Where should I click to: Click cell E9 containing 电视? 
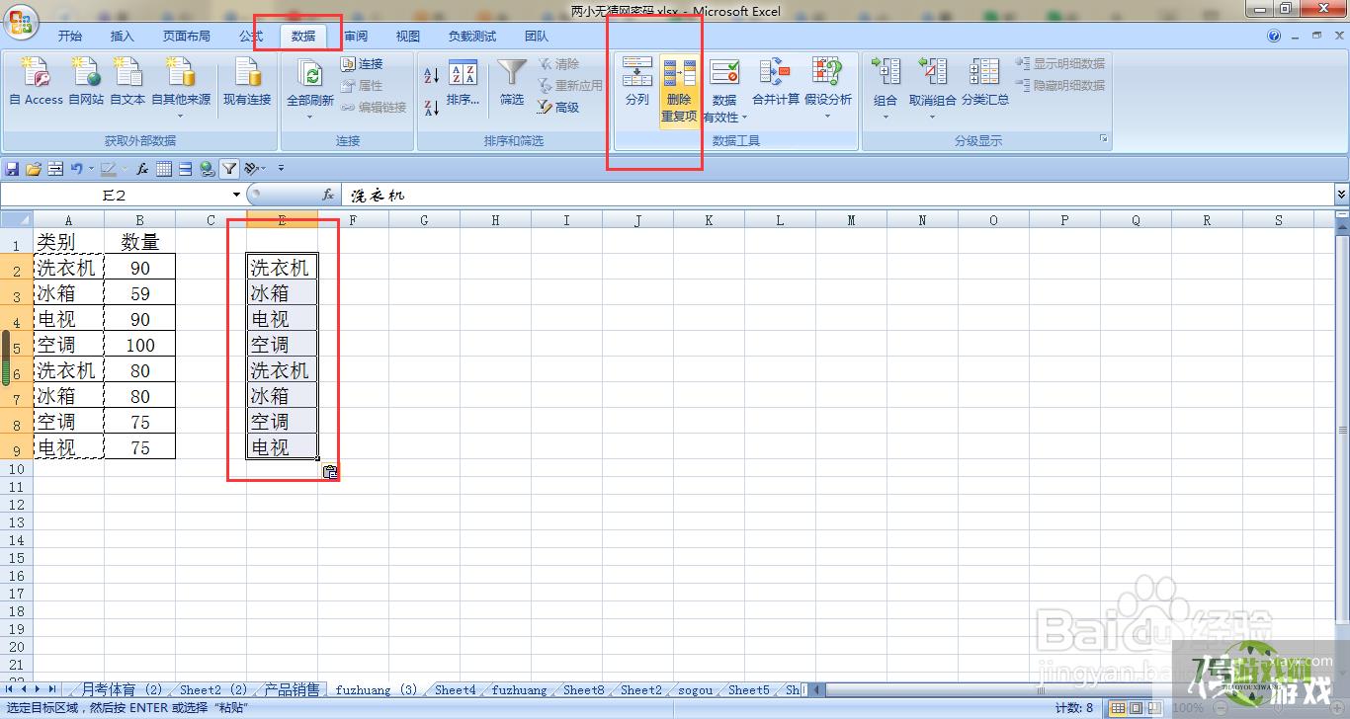pyautogui.click(x=283, y=447)
